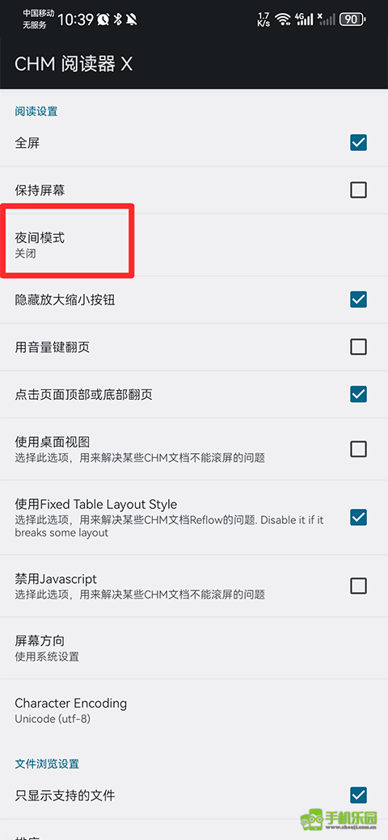Open Character Encoding options
This screenshot has width=388, height=840.
coord(194,710)
